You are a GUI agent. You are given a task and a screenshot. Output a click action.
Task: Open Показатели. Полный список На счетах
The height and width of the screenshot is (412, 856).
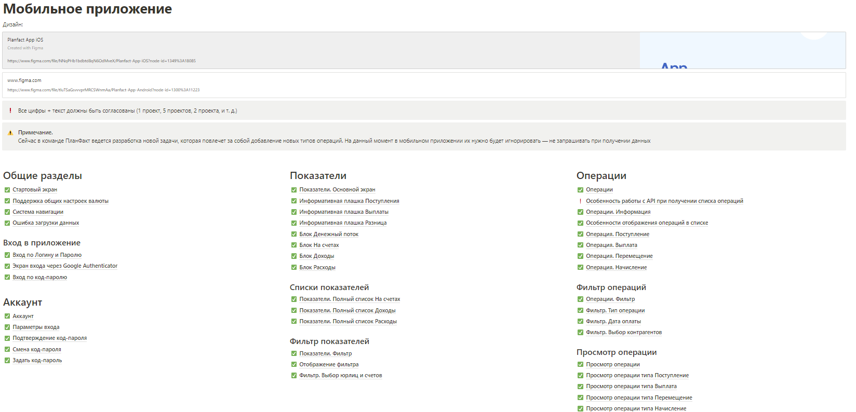[x=350, y=299]
